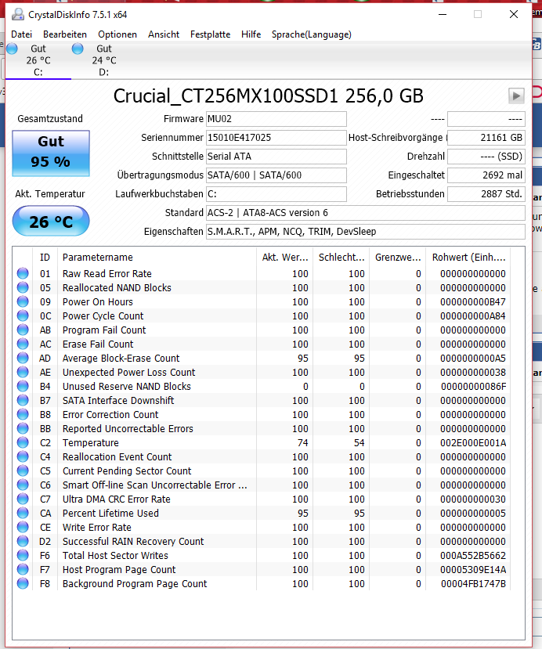The width and height of the screenshot is (542, 649).
Task: Select the D: drive tab
Action: click(104, 60)
